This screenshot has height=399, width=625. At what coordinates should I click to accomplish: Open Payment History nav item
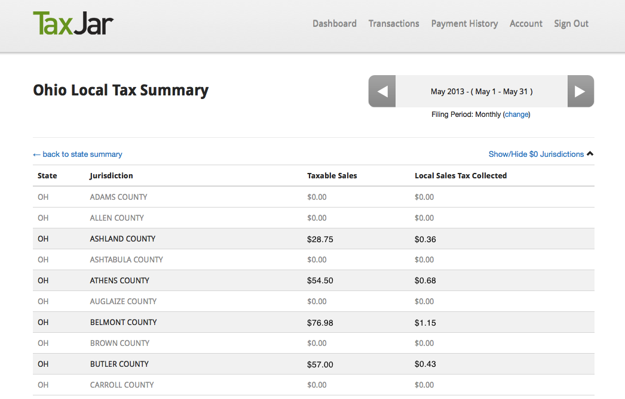pos(464,24)
